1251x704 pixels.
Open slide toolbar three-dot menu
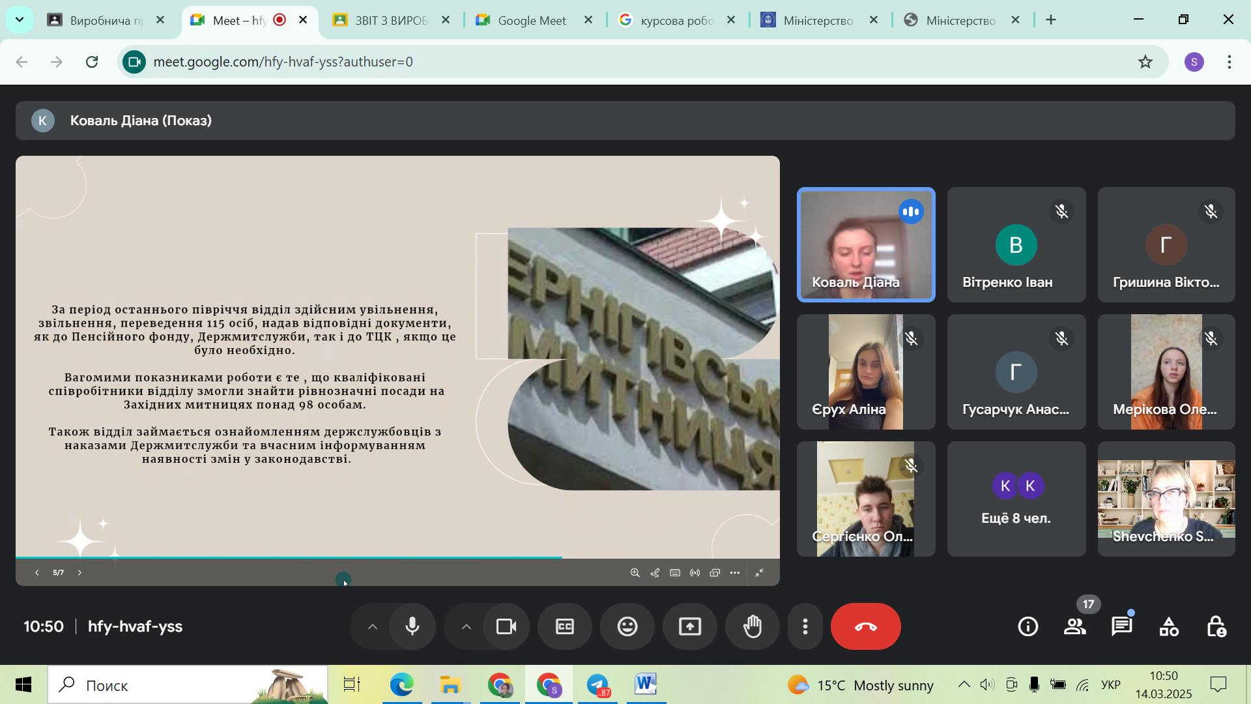click(735, 573)
